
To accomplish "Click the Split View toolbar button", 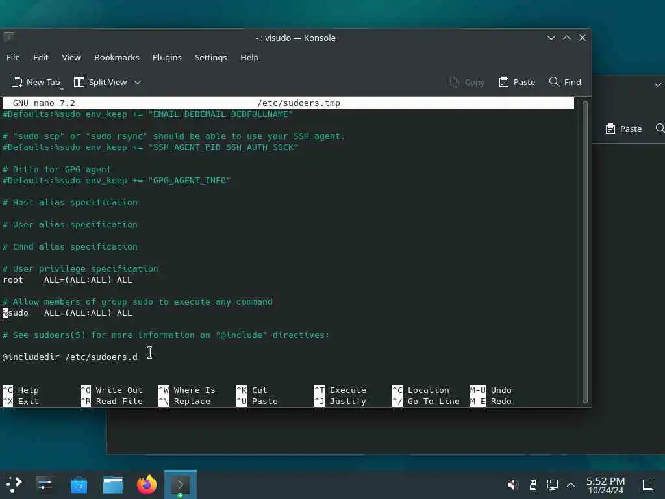I will tap(101, 83).
